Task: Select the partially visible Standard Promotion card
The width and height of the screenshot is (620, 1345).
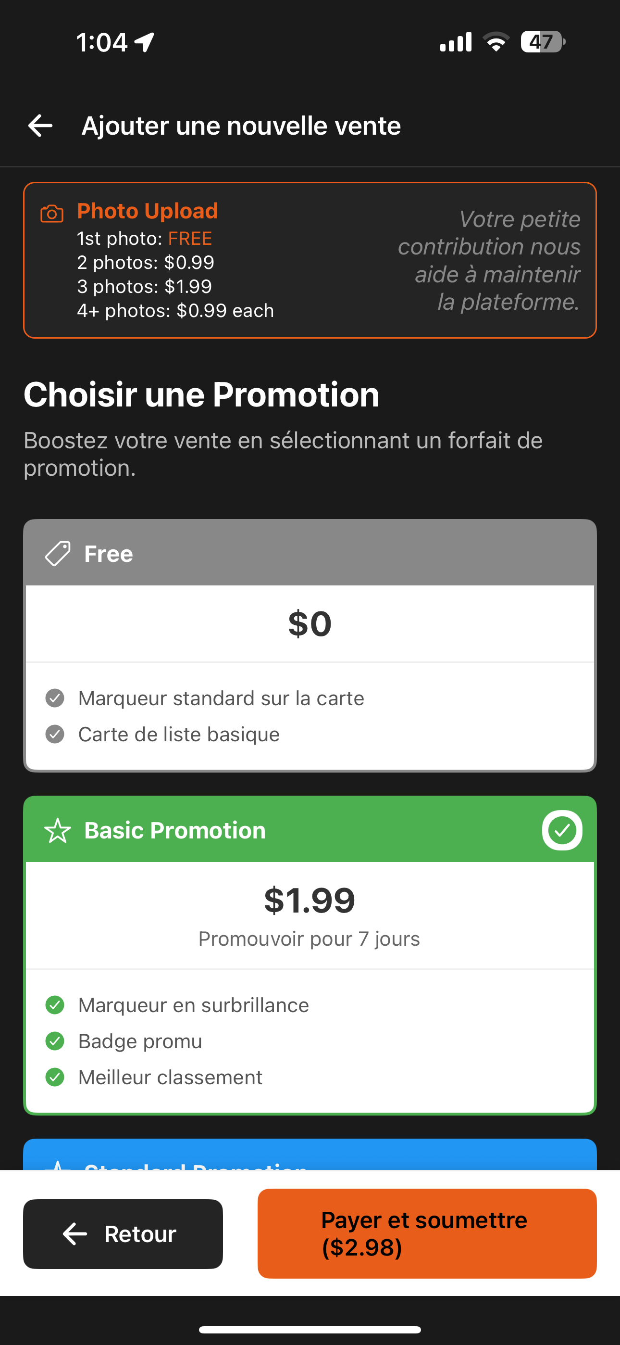Action: 310,1155
